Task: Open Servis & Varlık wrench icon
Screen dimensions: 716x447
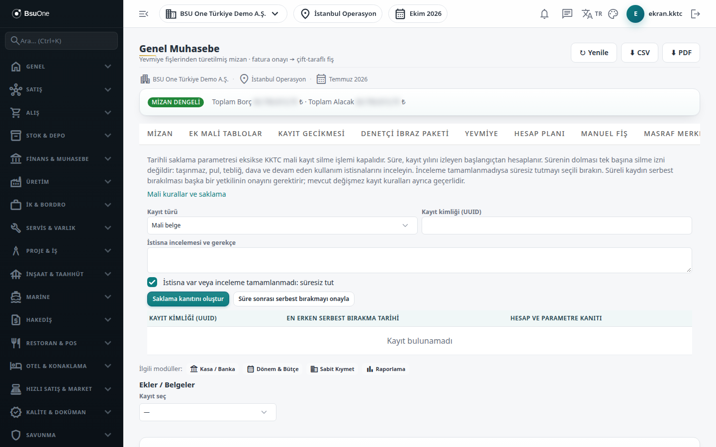Action: click(16, 228)
